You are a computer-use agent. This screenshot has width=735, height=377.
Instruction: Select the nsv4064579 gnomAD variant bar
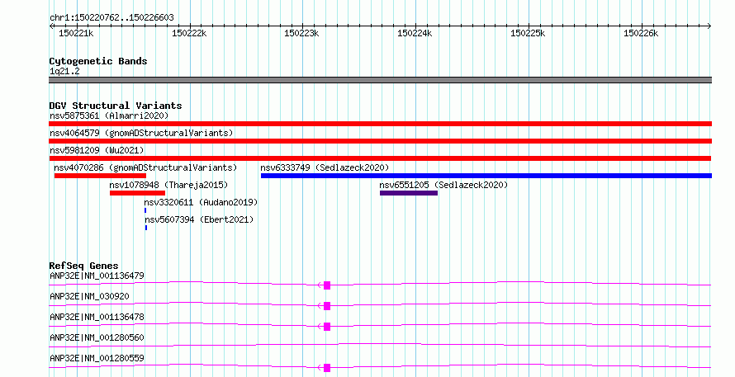pyautogui.click(x=380, y=141)
